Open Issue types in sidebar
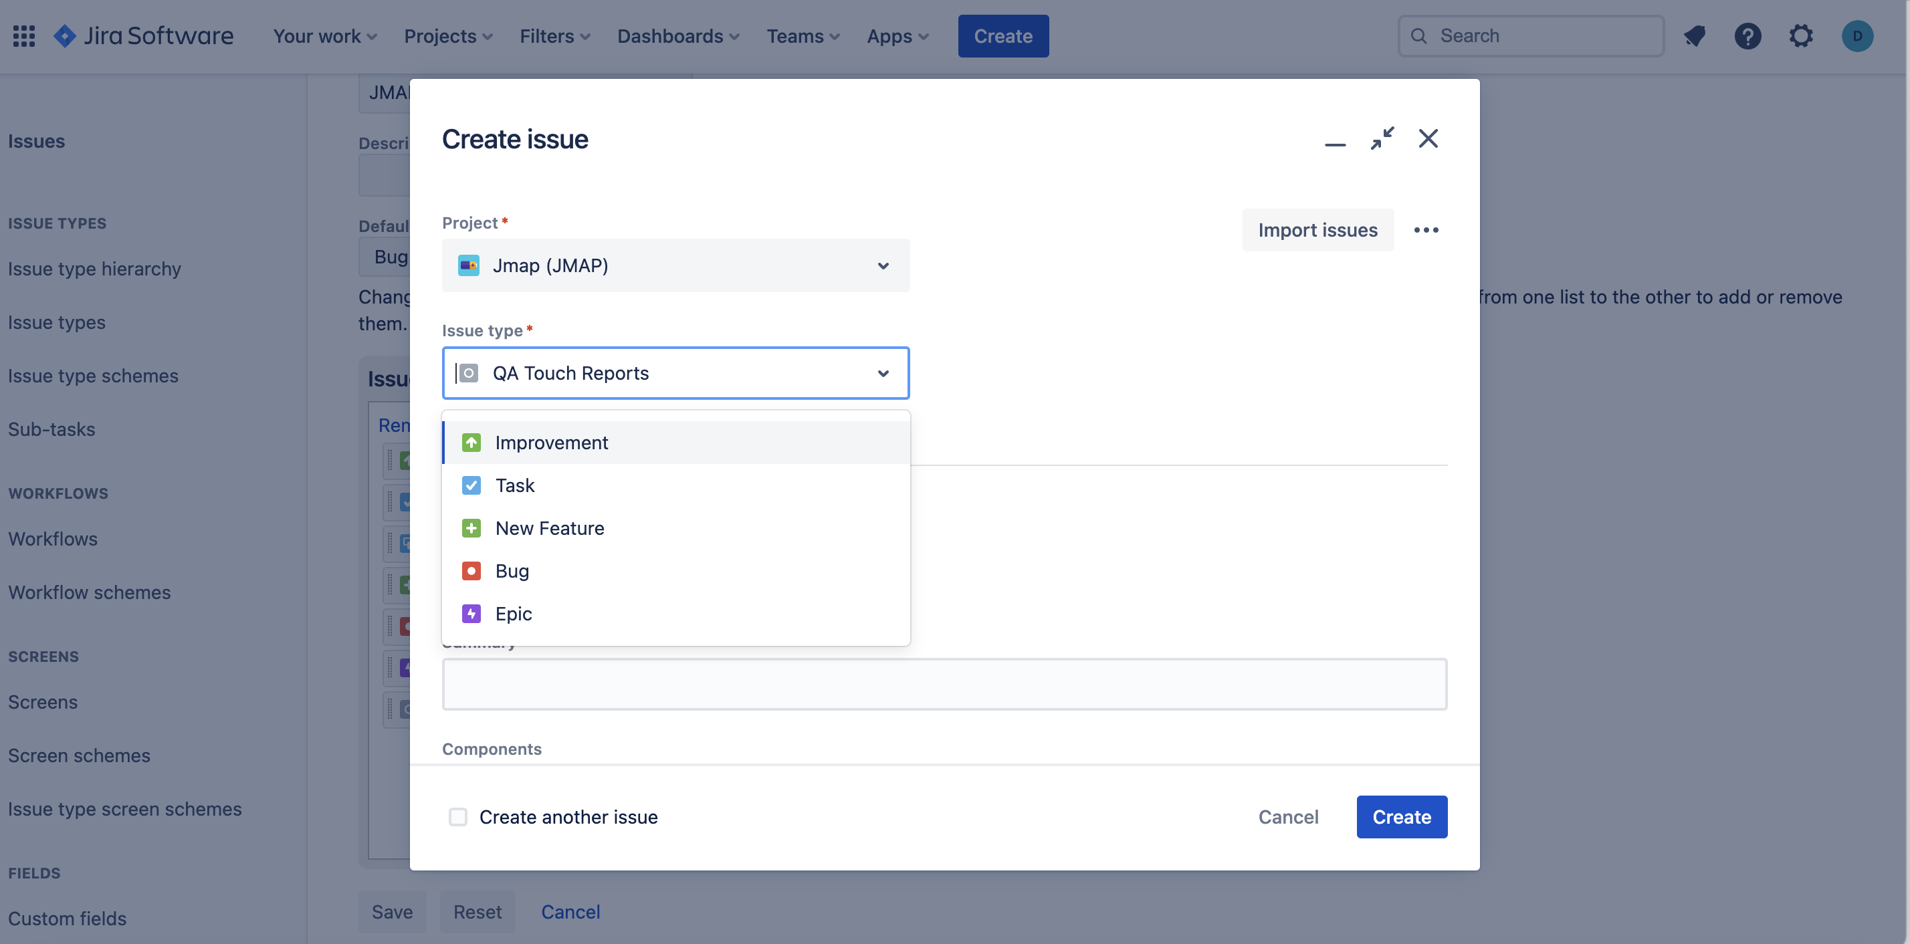The height and width of the screenshot is (944, 1910). [56, 322]
